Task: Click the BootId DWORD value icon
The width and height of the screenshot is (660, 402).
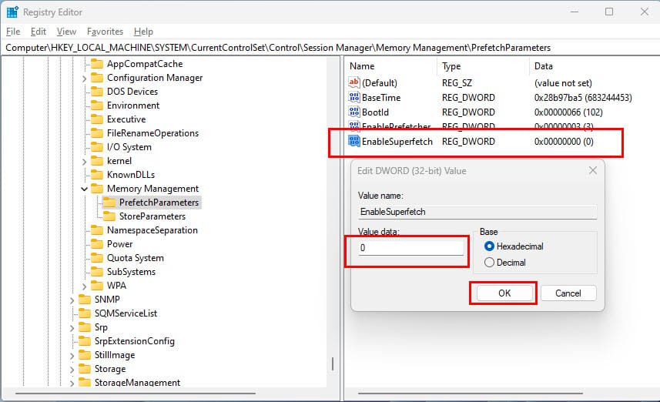Action: 354,112
